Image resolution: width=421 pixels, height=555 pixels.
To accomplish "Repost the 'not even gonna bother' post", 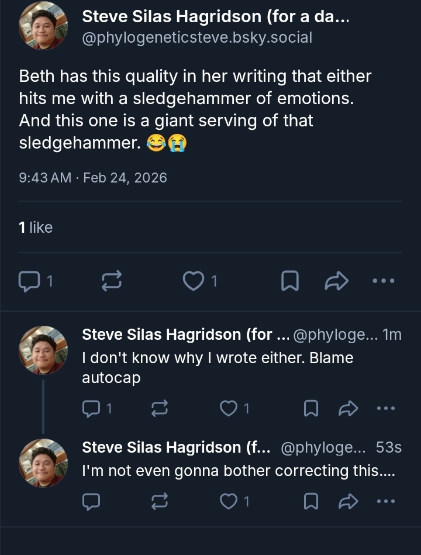I will [159, 501].
